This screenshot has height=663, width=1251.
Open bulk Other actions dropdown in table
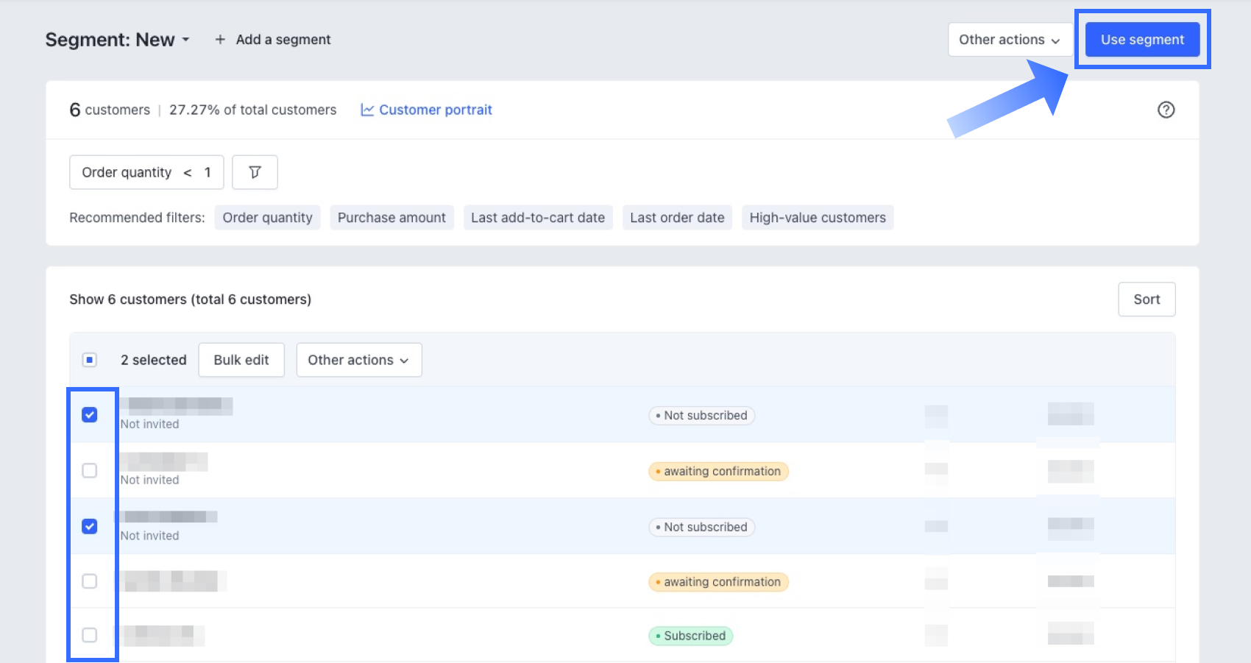click(358, 360)
